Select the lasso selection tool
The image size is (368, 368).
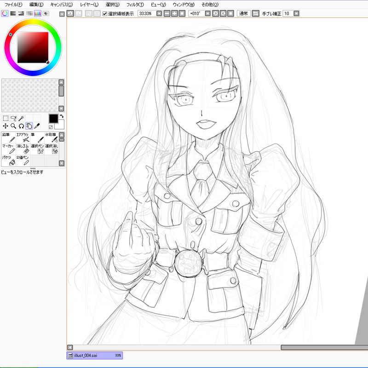coord(13,118)
